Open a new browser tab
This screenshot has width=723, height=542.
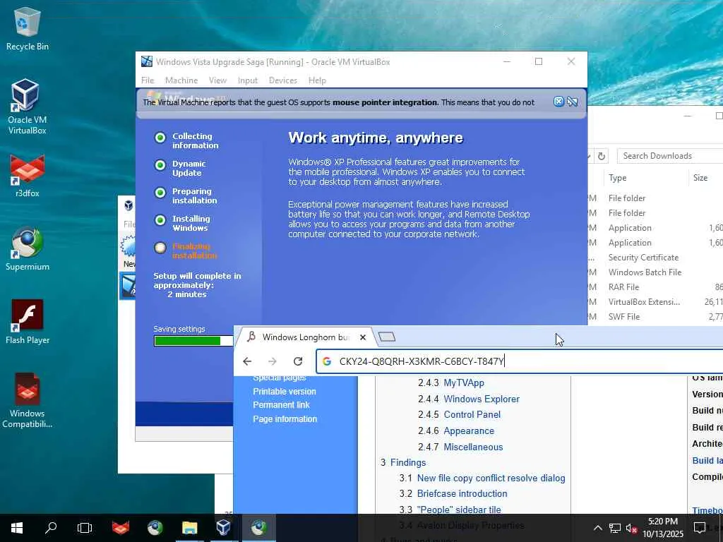coord(387,337)
